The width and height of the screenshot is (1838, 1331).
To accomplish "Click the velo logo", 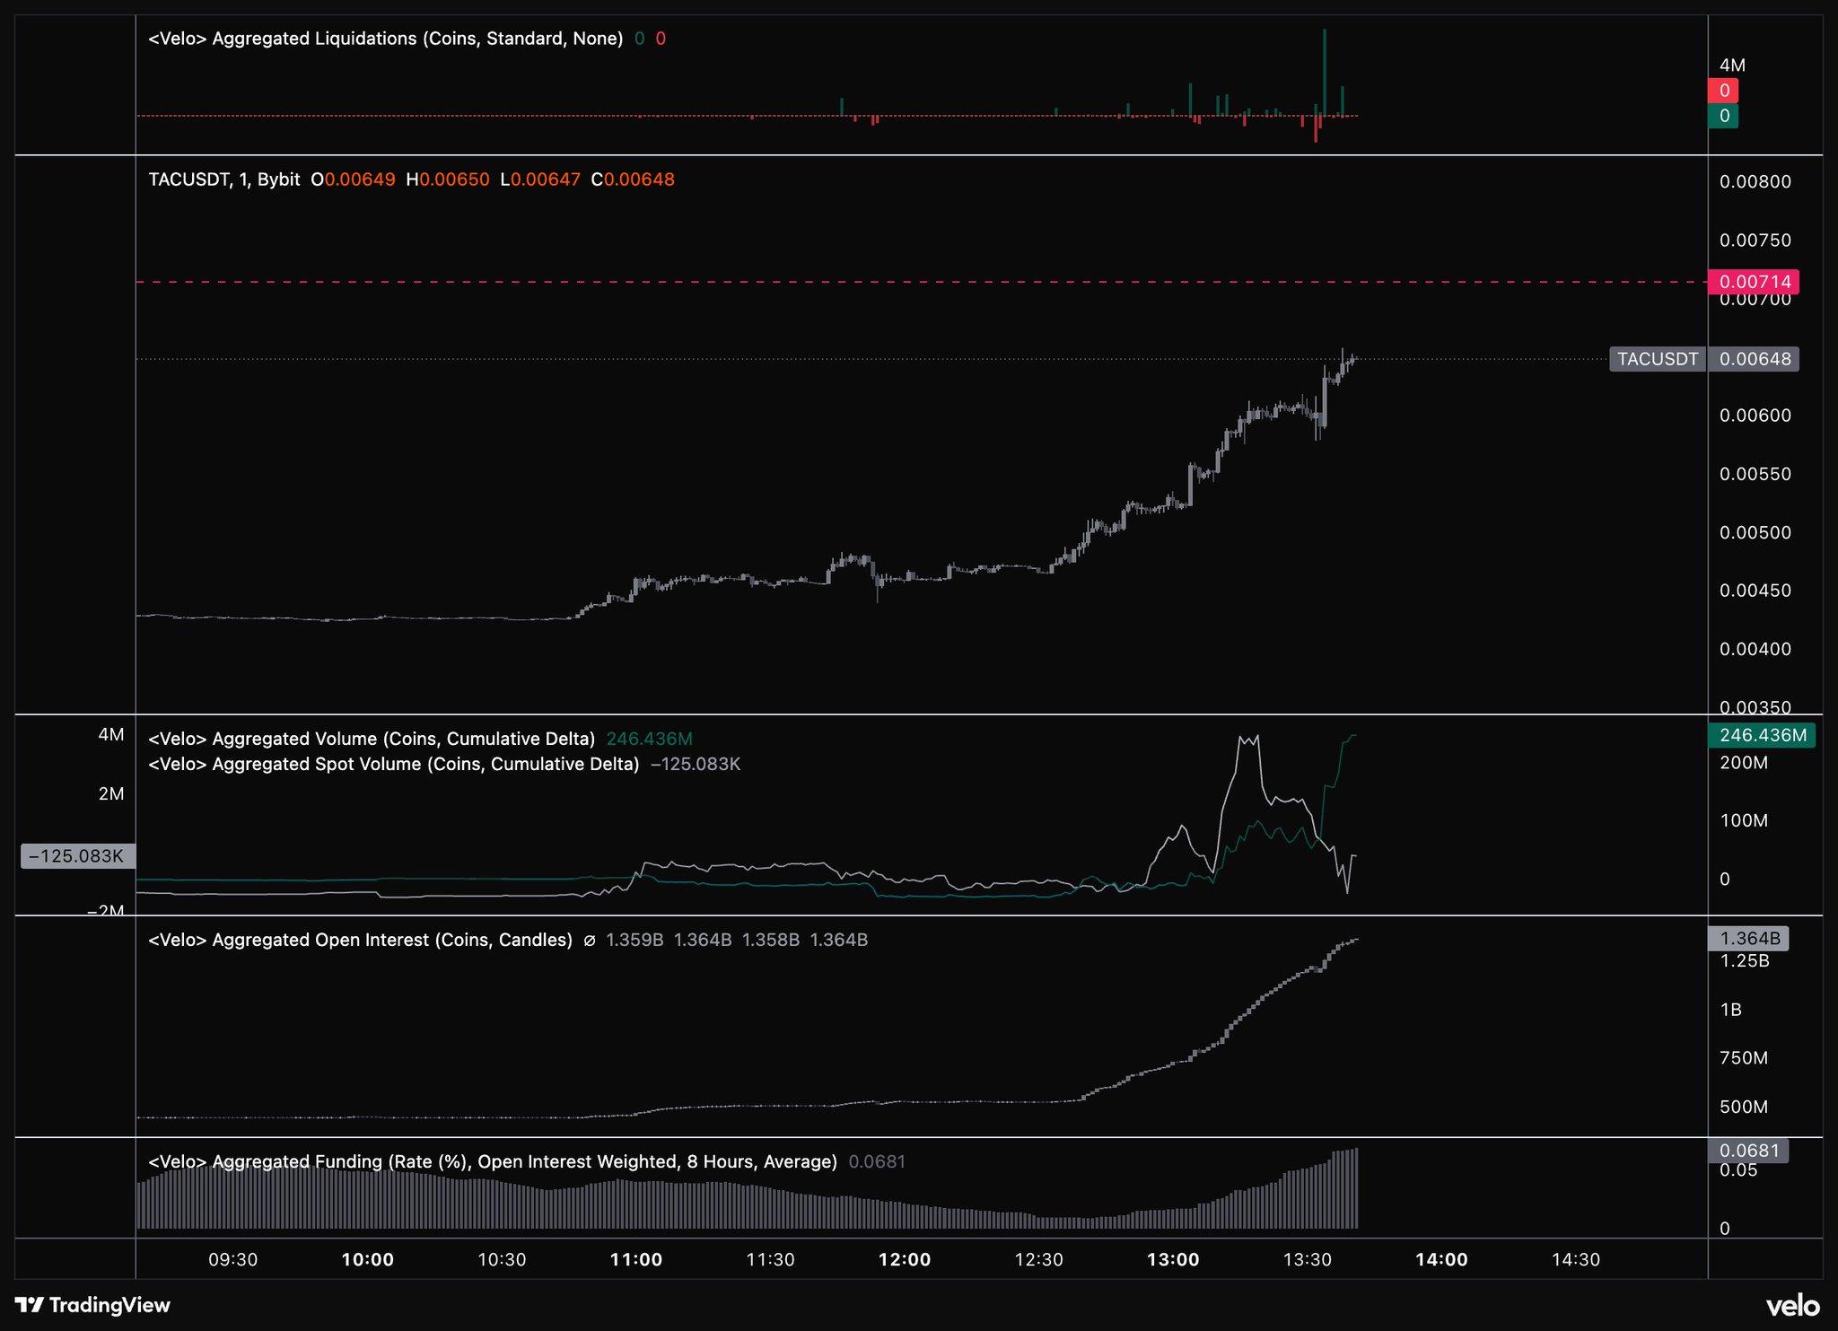I will pyautogui.click(x=1792, y=1306).
